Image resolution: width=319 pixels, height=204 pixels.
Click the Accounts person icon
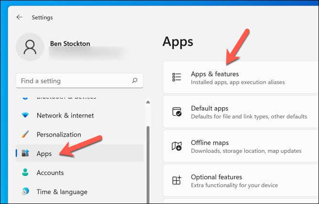pos(25,172)
